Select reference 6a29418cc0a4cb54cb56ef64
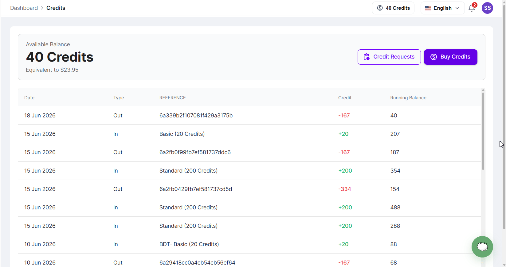506x267 pixels. tap(197, 263)
